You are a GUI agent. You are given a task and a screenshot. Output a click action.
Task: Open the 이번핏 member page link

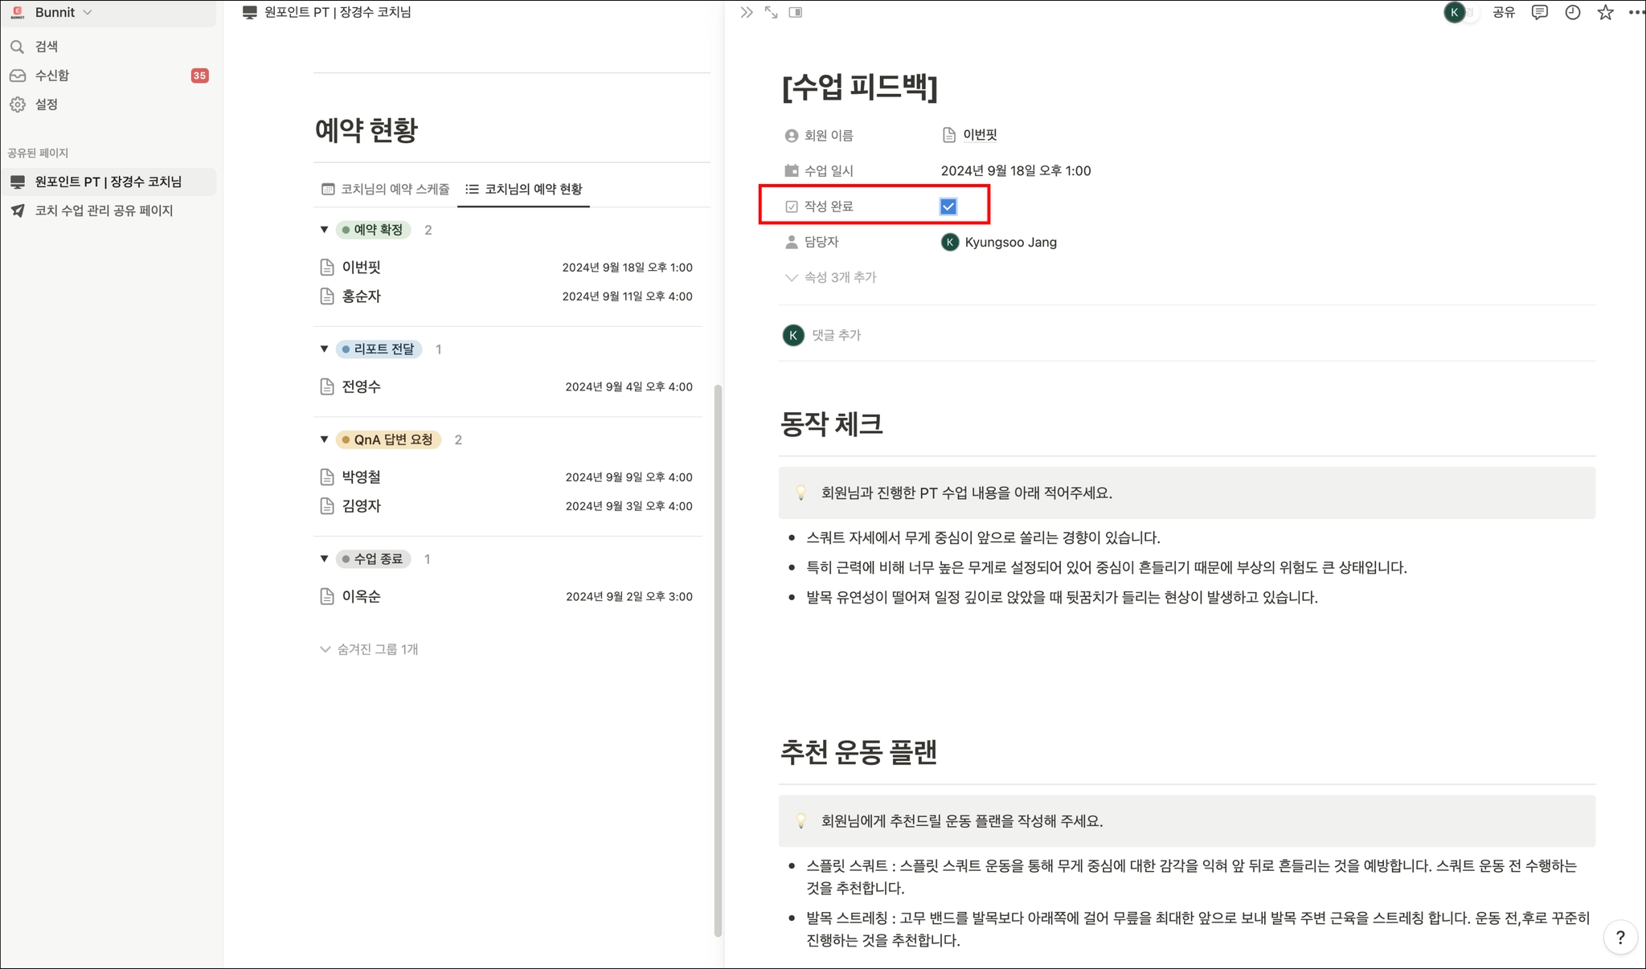pos(980,135)
